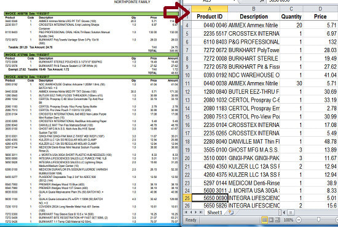The image size is (338, 227).
Task: Insert a new worksheet tab icon
Action: click(x=231, y=213)
